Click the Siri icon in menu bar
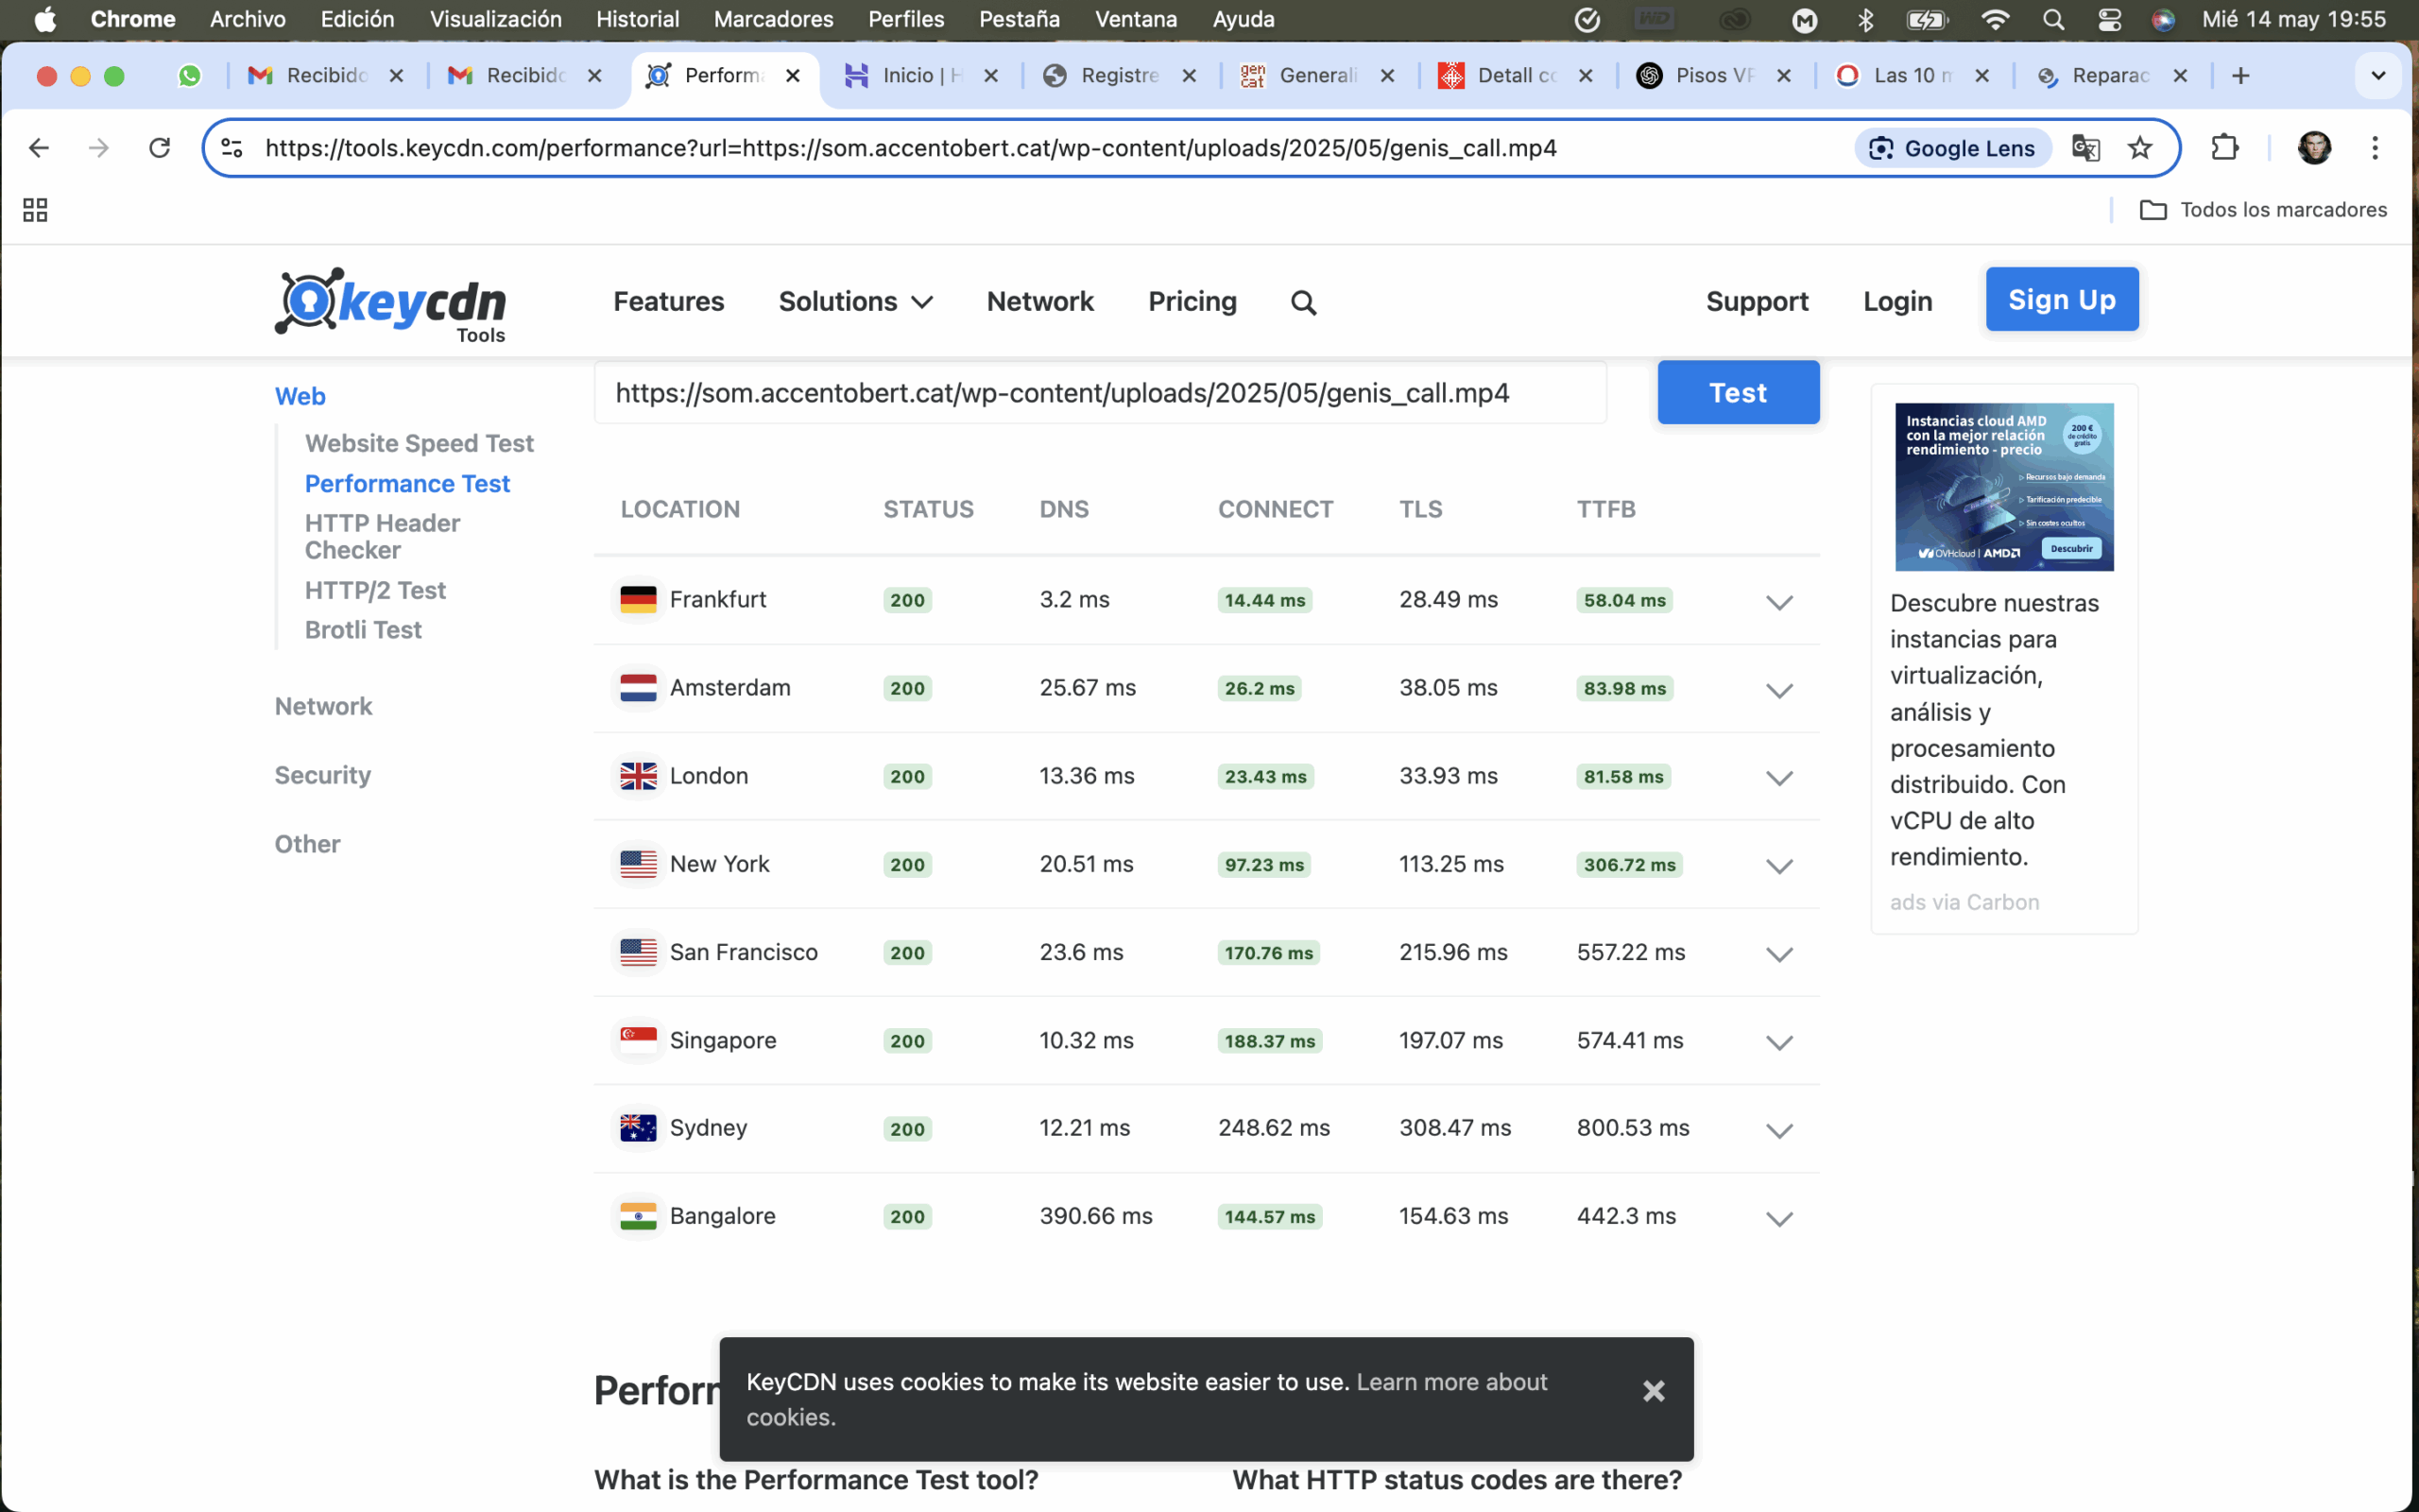The image size is (2419, 1512). 2163,19
